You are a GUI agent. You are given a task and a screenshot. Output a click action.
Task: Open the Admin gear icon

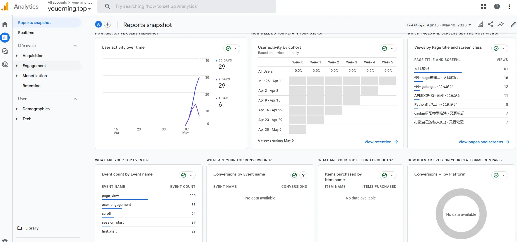pos(5,240)
